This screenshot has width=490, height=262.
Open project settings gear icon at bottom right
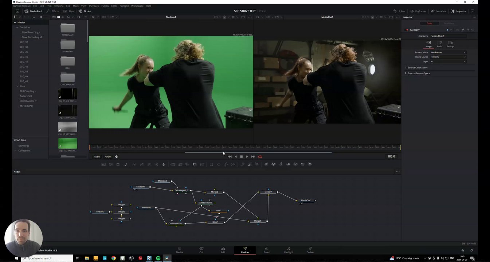[x=471, y=250]
